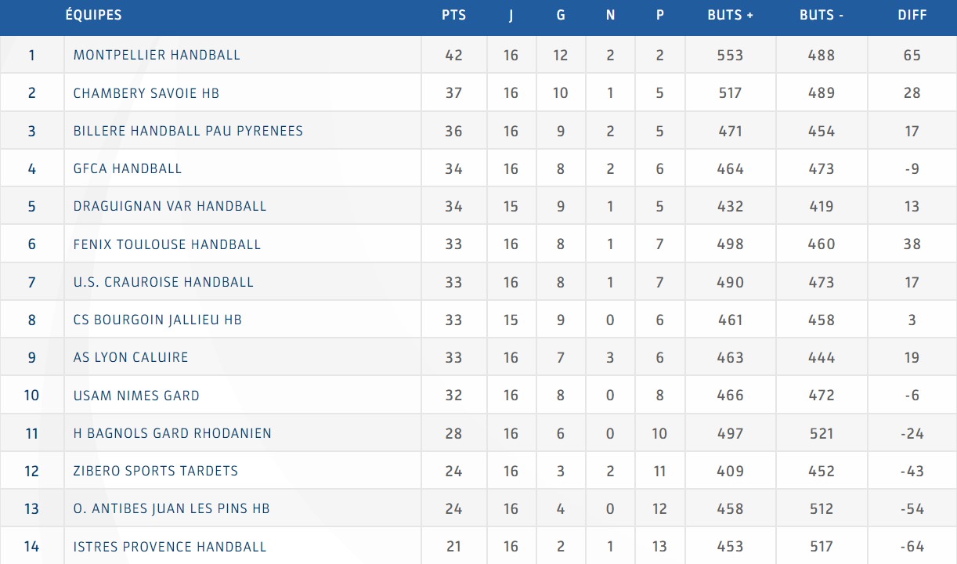Open ISTRES PROVENCE HANDBALL team entry

pyautogui.click(x=170, y=547)
